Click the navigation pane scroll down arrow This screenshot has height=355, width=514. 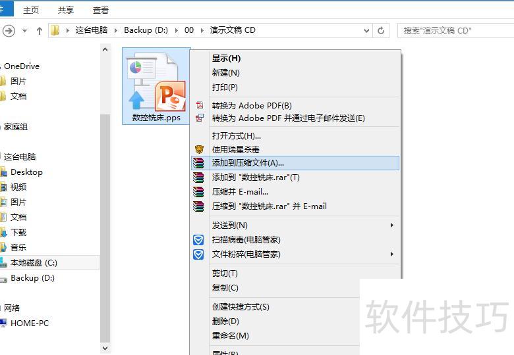point(105,348)
